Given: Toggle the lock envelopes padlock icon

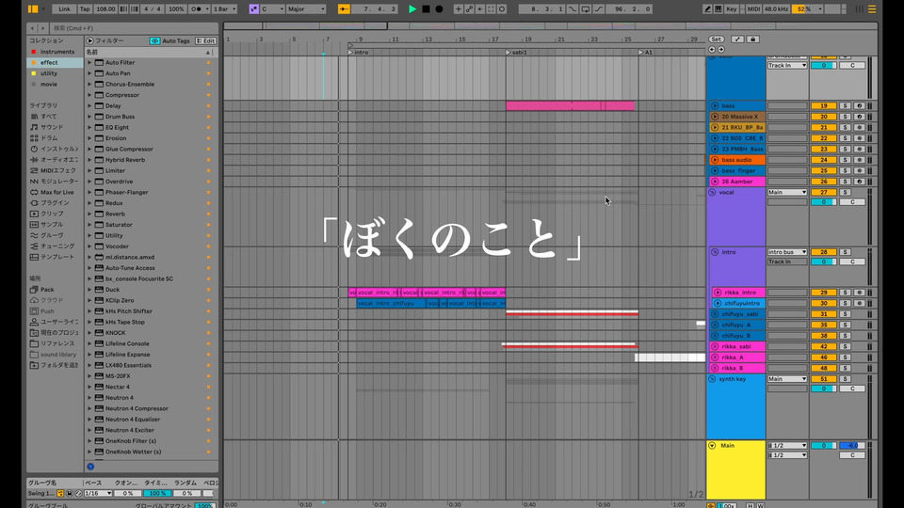Looking at the screenshot, I should coord(753,40).
